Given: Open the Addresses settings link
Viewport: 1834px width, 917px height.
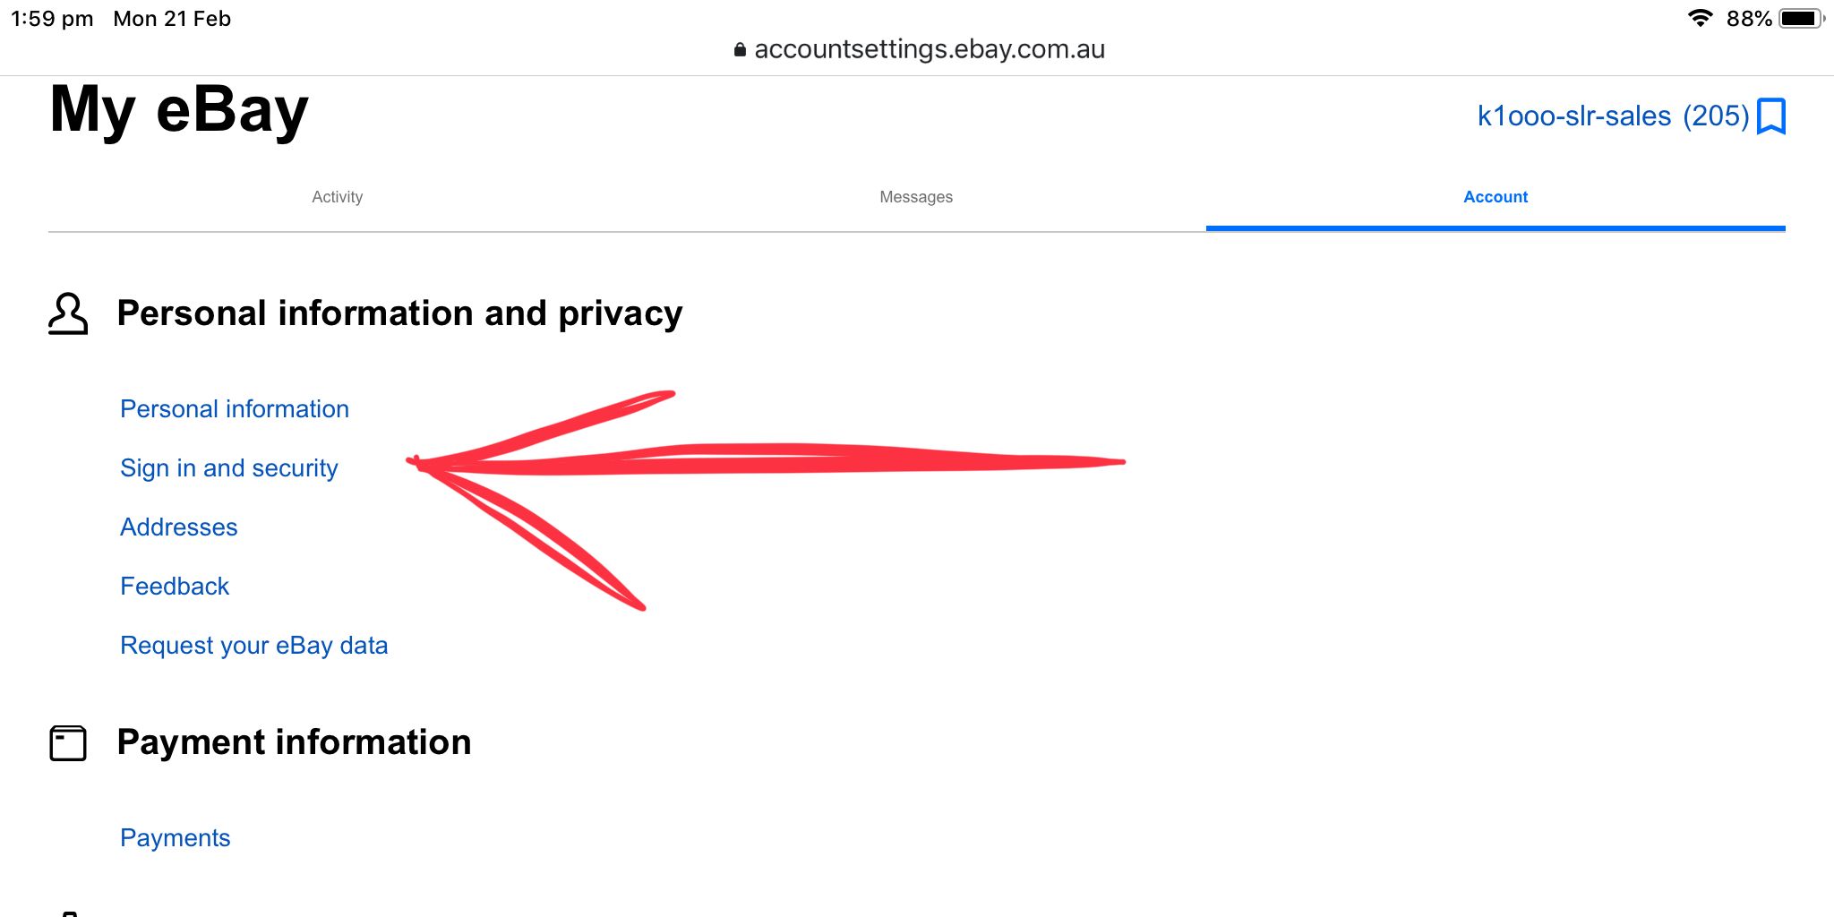Looking at the screenshot, I should point(179,527).
